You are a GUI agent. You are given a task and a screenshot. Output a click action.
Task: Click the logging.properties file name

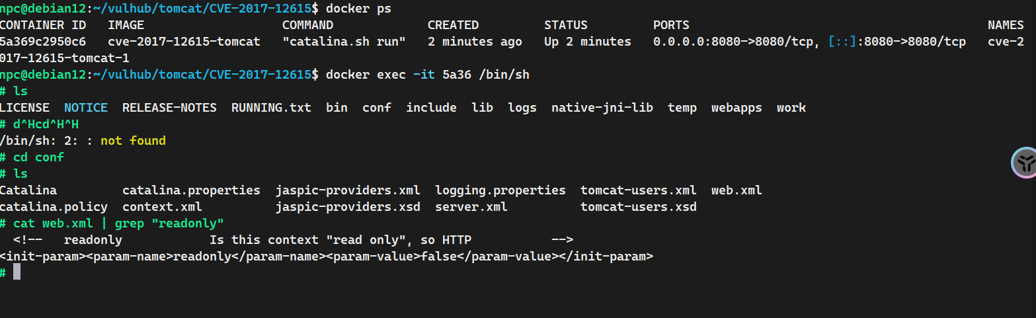click(x=500, y=190)
